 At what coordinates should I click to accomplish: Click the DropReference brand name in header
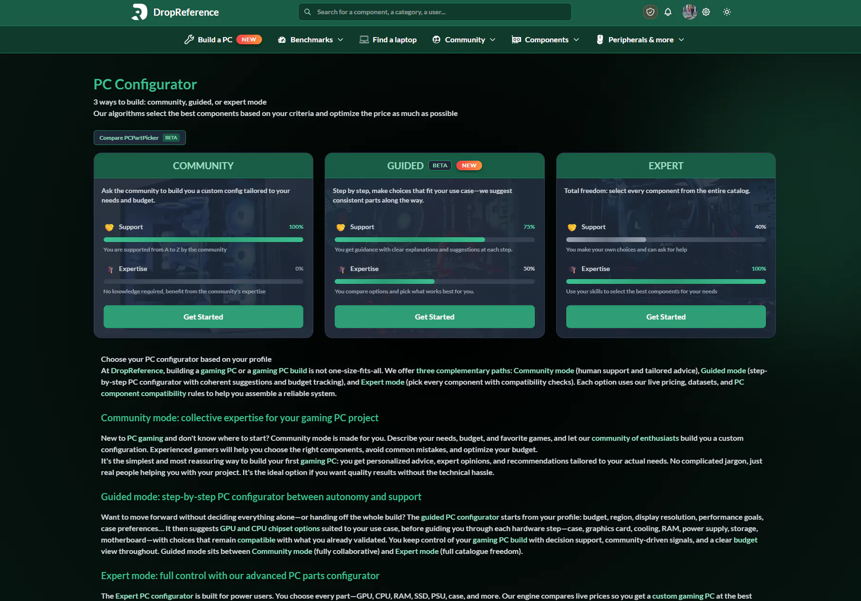186,12
